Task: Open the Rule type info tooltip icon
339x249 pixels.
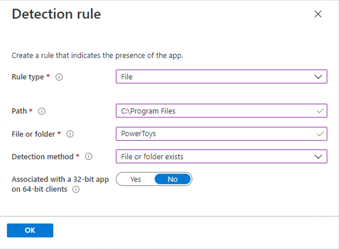Action: pyautogui.click(x=59, y=77)
